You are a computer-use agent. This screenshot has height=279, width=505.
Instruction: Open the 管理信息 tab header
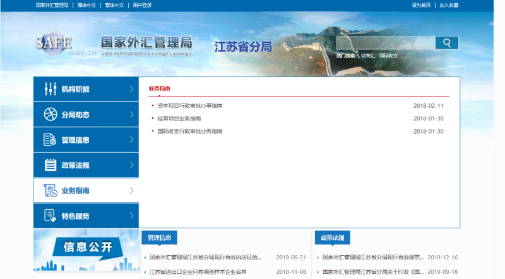(159, 237)
